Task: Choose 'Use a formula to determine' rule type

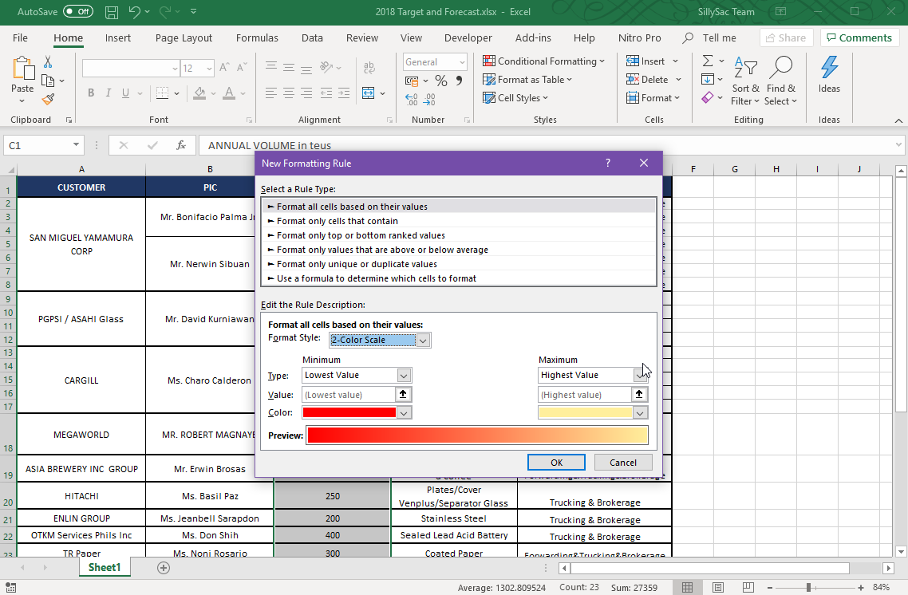Action: (x=376, y=278)
